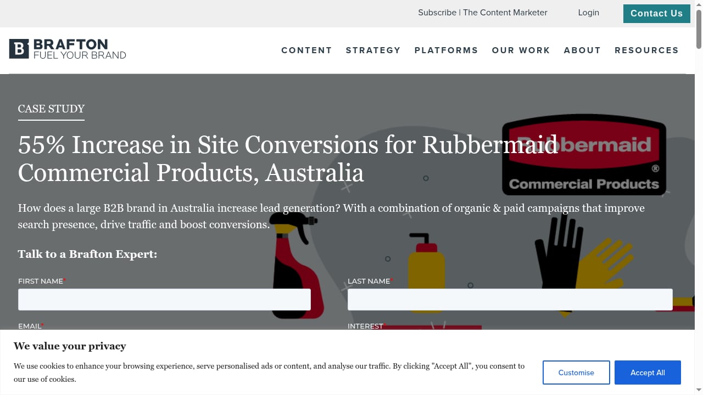The width and height of the screenshot is (703, 395).
Task: Click the 55% Increase headline
Action: click(288, 159)
